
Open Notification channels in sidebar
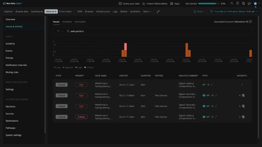click(x=16, y=65)
